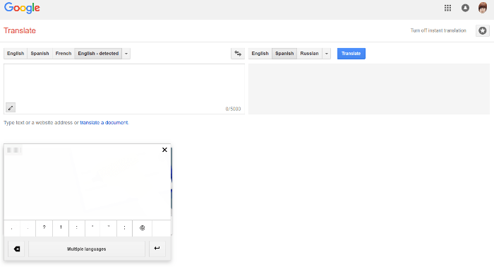
Task: Swap source and target languages
Action: click(x=238, y=54)
